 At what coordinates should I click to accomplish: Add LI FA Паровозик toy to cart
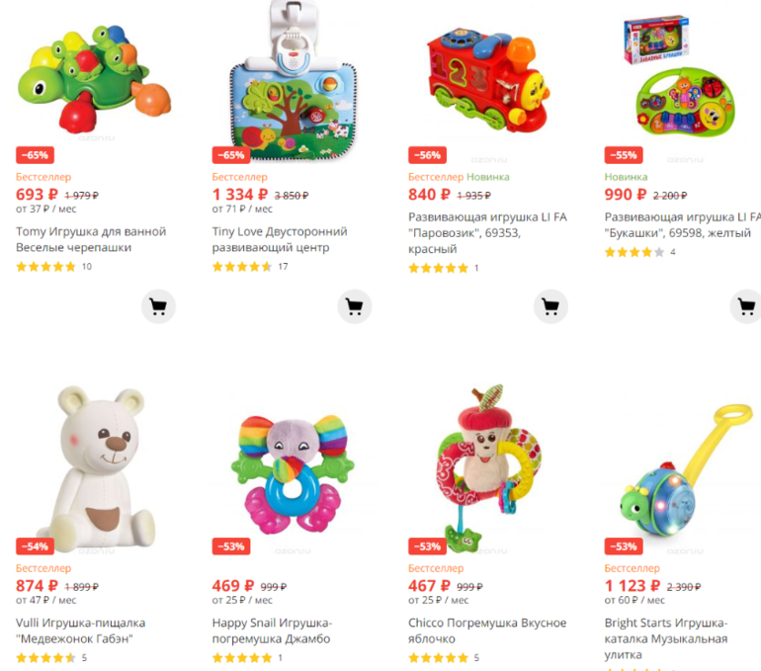click(550, 306)
